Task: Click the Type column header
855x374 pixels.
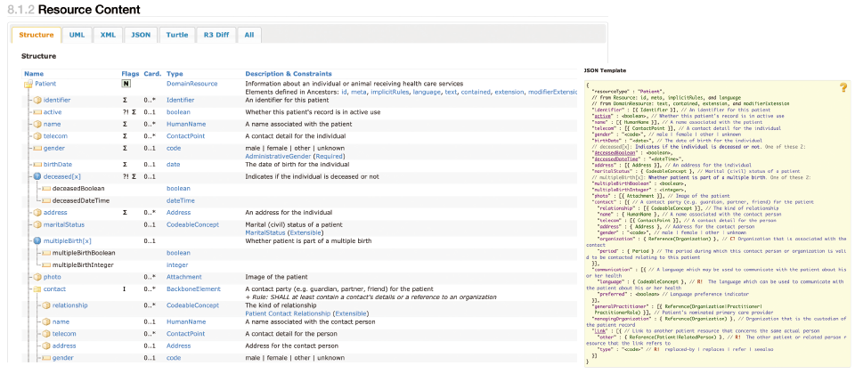Action: pyautogui.click(x=175, y=74)
